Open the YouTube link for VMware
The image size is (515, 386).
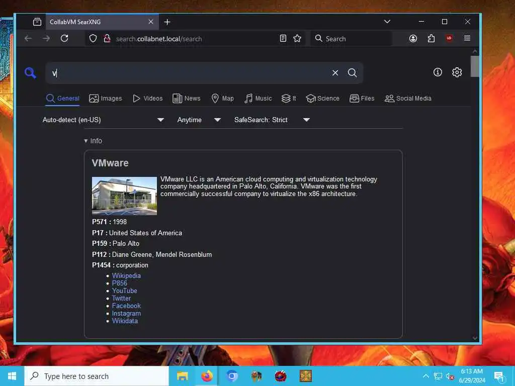[x=125, y=291]
